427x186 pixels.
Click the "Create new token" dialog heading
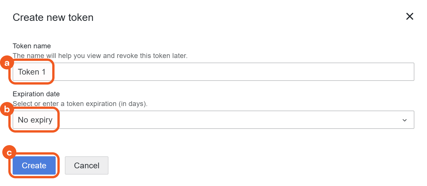point(53,17)
